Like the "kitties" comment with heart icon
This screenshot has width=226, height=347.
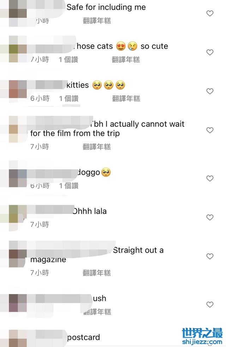pos(210,91)
